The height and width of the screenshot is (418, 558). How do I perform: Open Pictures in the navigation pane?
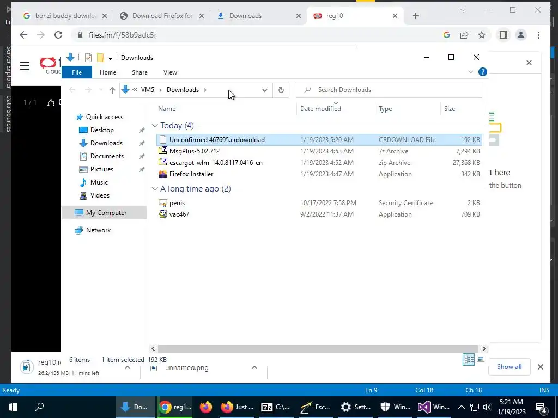coord(101,169)
